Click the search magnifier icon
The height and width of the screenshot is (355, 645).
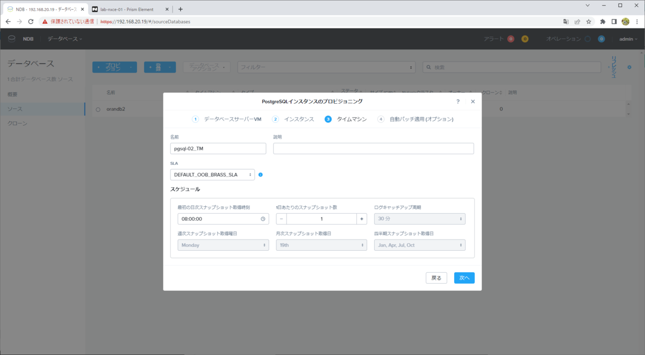coord(428,67)
